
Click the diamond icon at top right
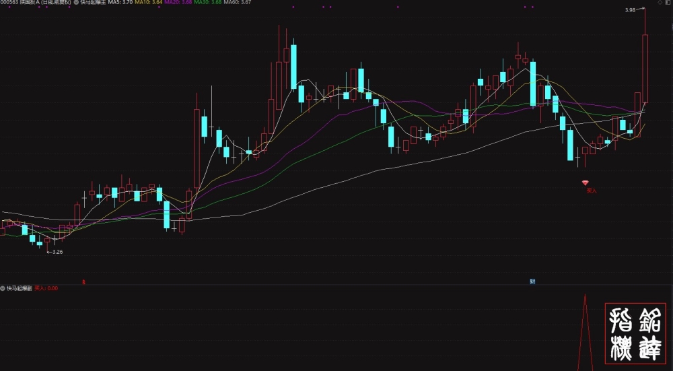point(661,2)
